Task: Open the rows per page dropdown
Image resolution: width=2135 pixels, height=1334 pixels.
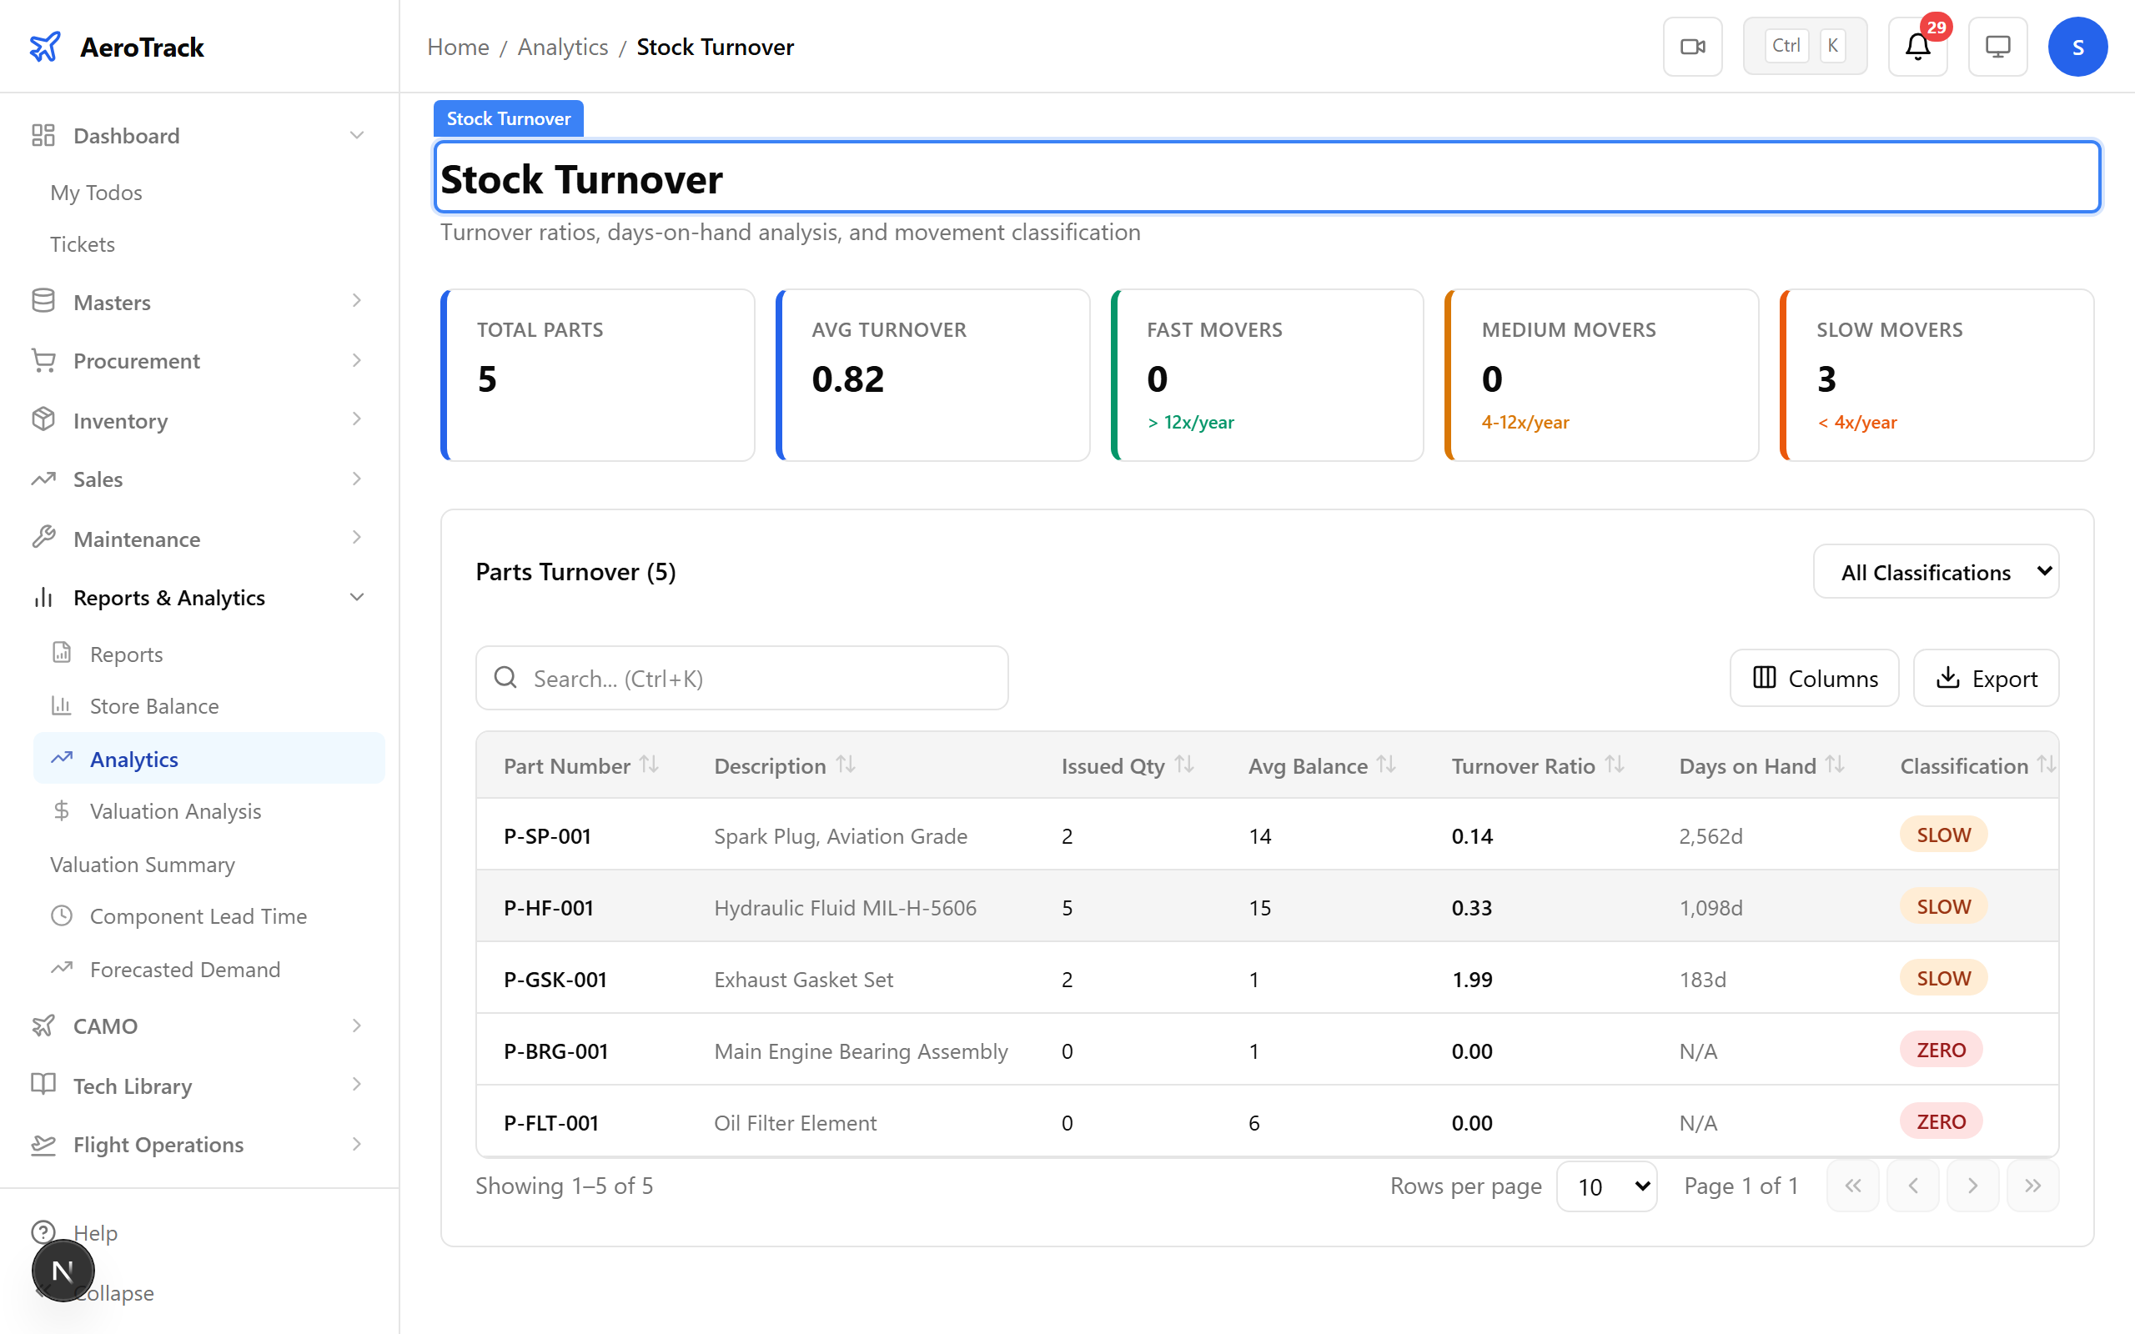Action: (x=1606, y=1186)
